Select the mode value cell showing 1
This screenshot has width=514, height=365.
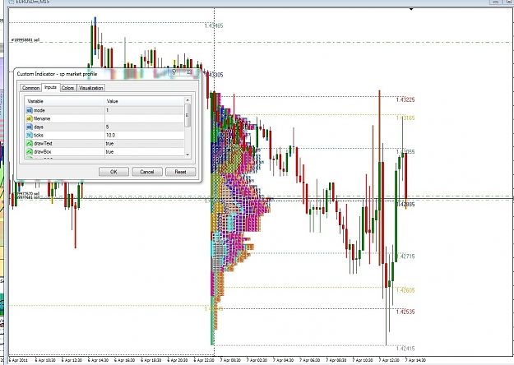[x=144, y=110]
